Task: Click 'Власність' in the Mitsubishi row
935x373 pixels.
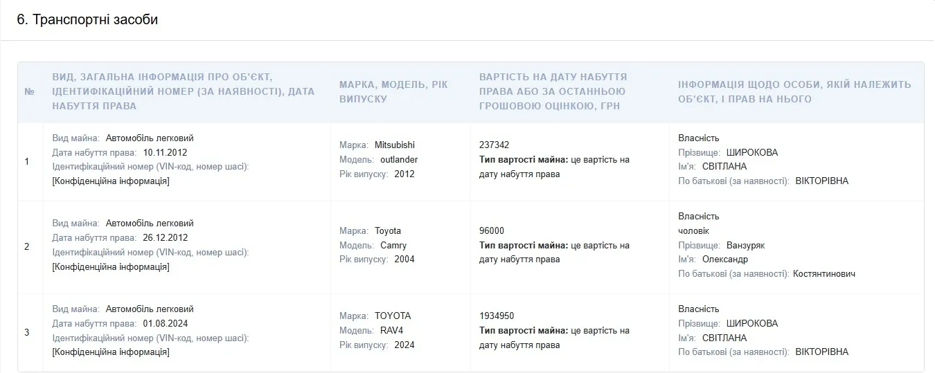Action: (699, 138)
